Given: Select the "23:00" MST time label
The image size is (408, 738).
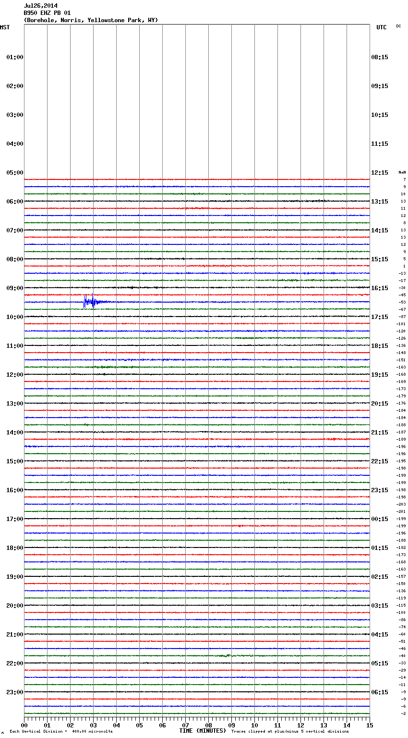Looking at the screenshot, I should click(15, 692).
